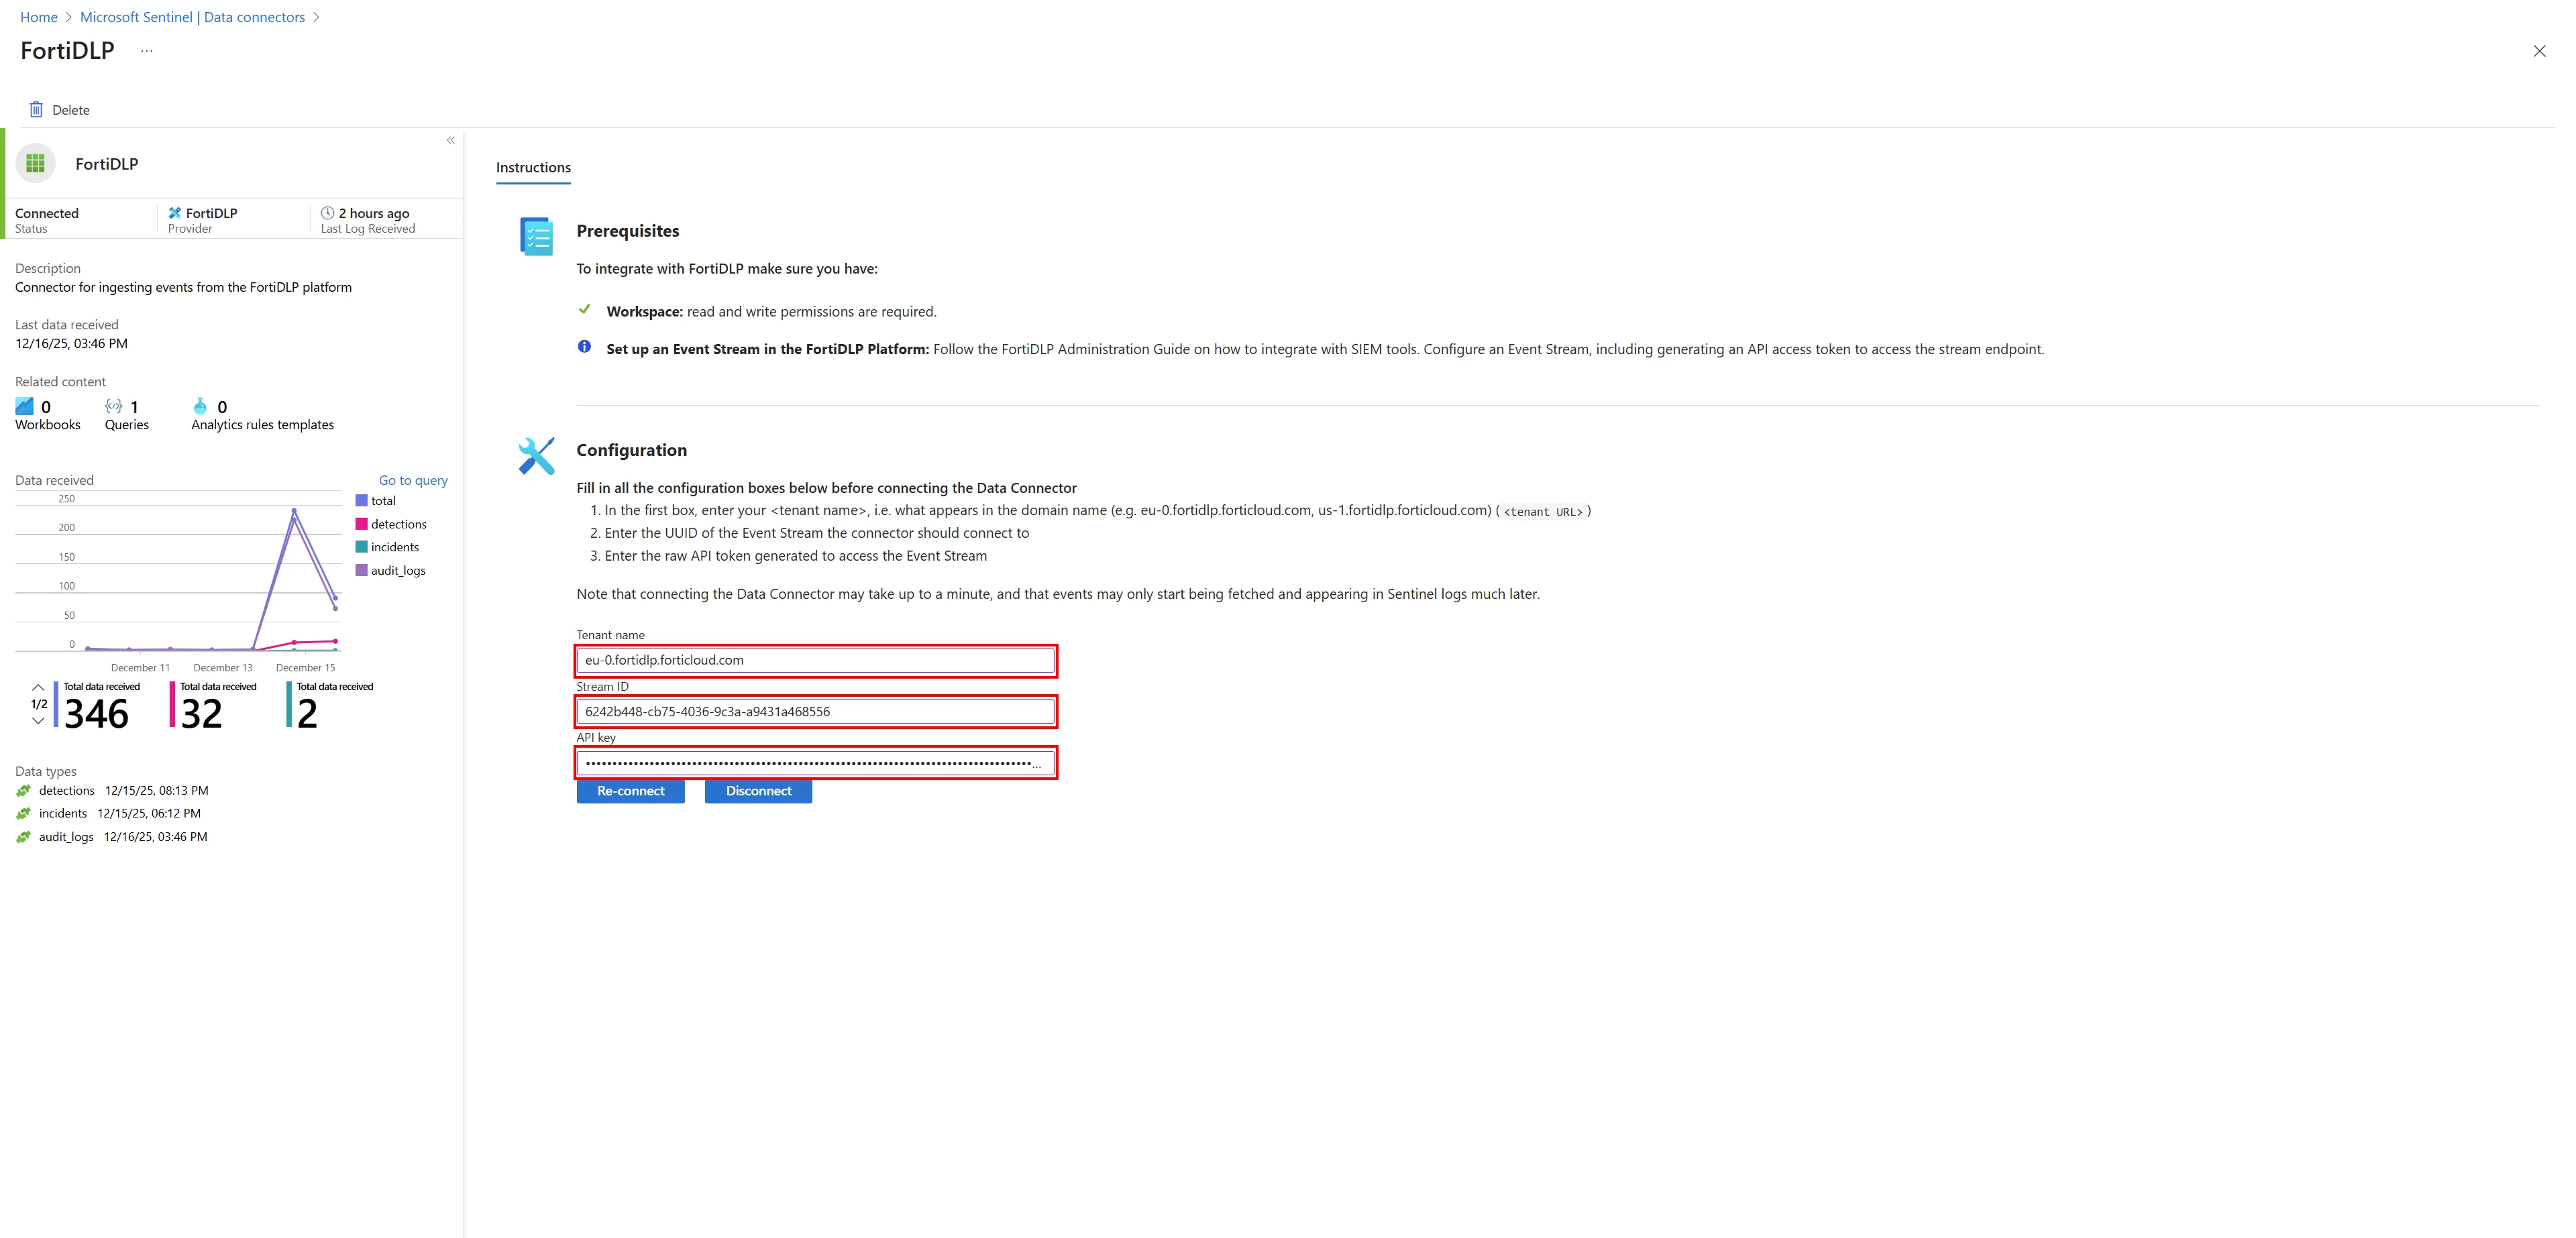2576x1238 pixels.
Task: Show previous totals page with up chevron
Action: pos(38,688)
